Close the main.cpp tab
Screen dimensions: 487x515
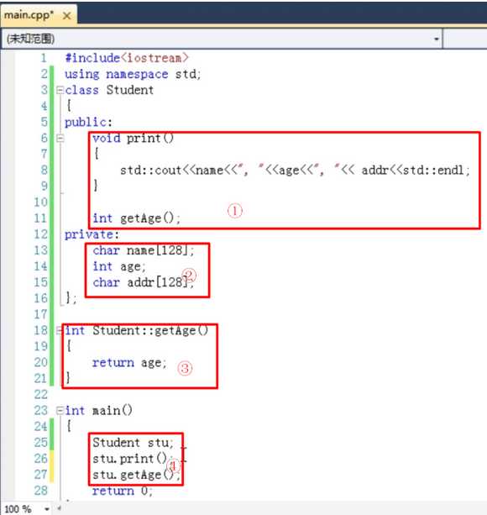point(67,15)
